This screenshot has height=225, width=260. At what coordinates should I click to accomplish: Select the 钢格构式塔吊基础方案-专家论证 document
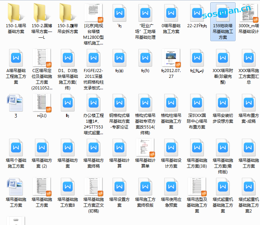click(x=119, y=103)
